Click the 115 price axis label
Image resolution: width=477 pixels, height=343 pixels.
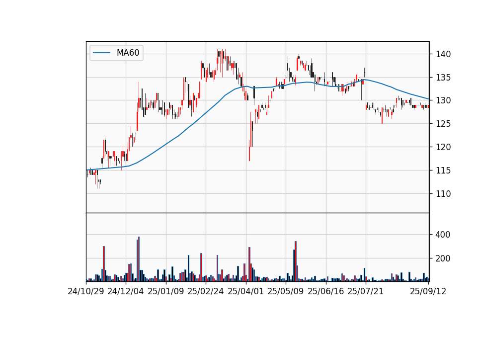(443, 171)
